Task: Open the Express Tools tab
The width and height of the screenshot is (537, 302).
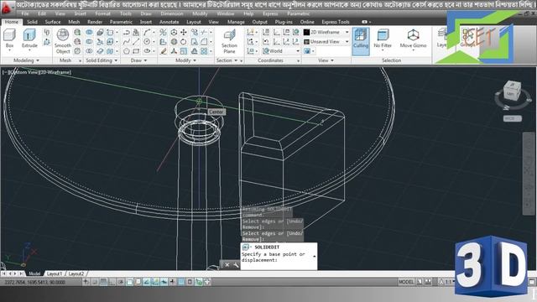Action: coord(336,22)
